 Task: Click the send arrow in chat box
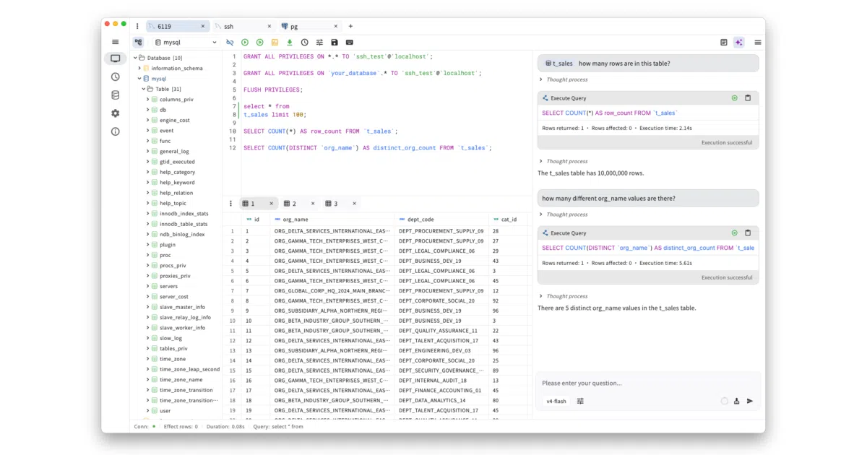point(750,401)
